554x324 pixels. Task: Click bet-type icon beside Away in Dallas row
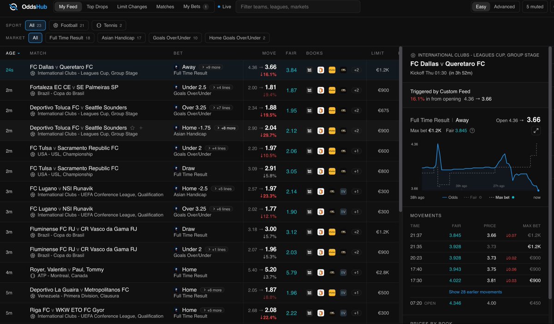click(x=176, y=67)
